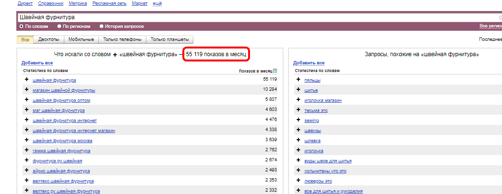The height and width of the screenshot is (194, 502).
Task: Click plus icon beside 'магазин швейной фурнитуры'
Action: [26, 90]
